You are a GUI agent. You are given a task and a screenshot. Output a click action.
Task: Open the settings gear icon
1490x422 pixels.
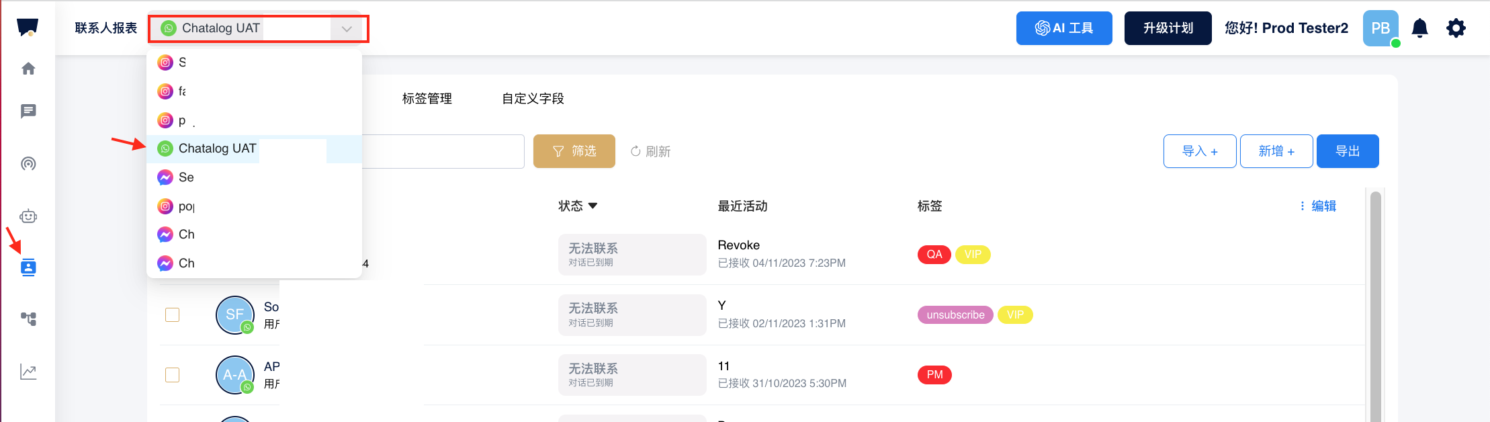click(1456, 28)
